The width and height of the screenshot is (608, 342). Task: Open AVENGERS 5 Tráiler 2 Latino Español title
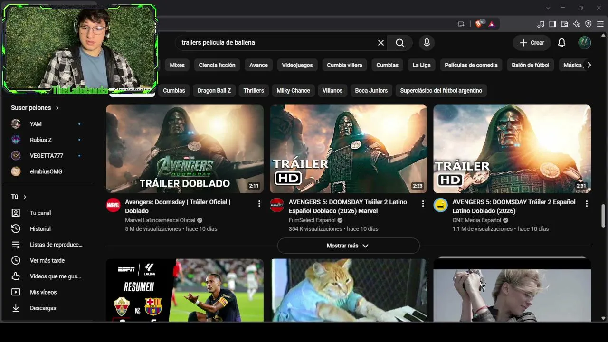click(348, 207)
